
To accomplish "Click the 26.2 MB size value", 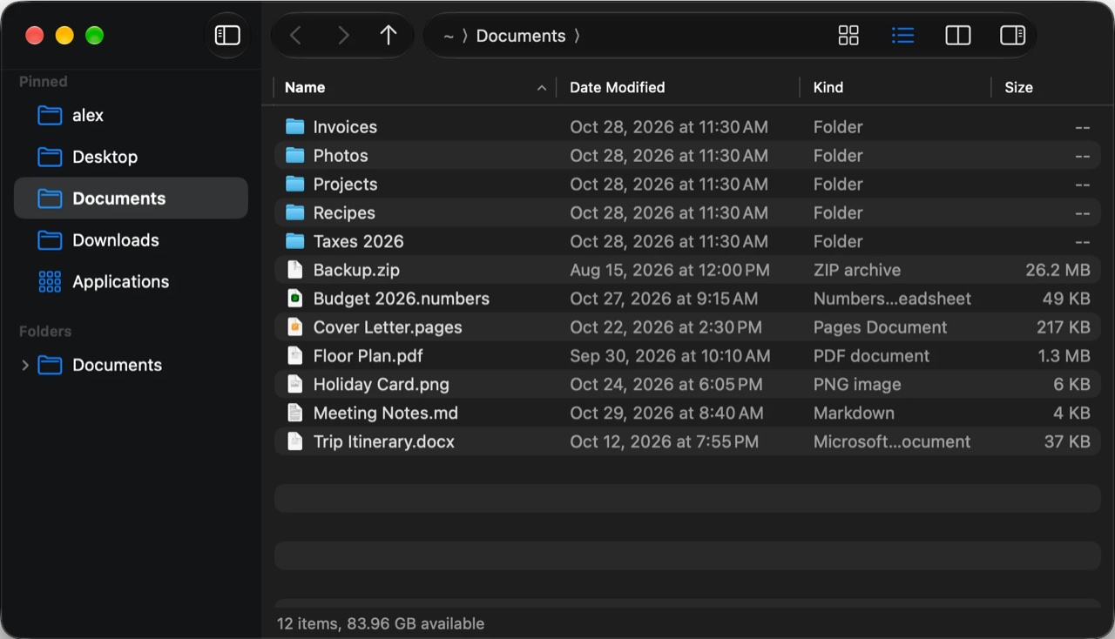I will pos(1058,270).
